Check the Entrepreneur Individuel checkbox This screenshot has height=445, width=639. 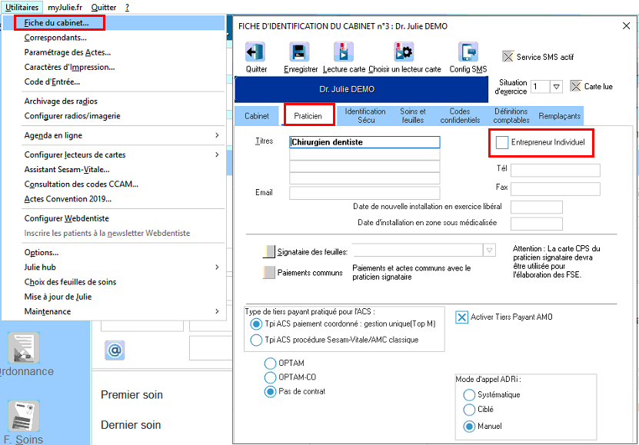pyautogui.click(x=502, y=142)
